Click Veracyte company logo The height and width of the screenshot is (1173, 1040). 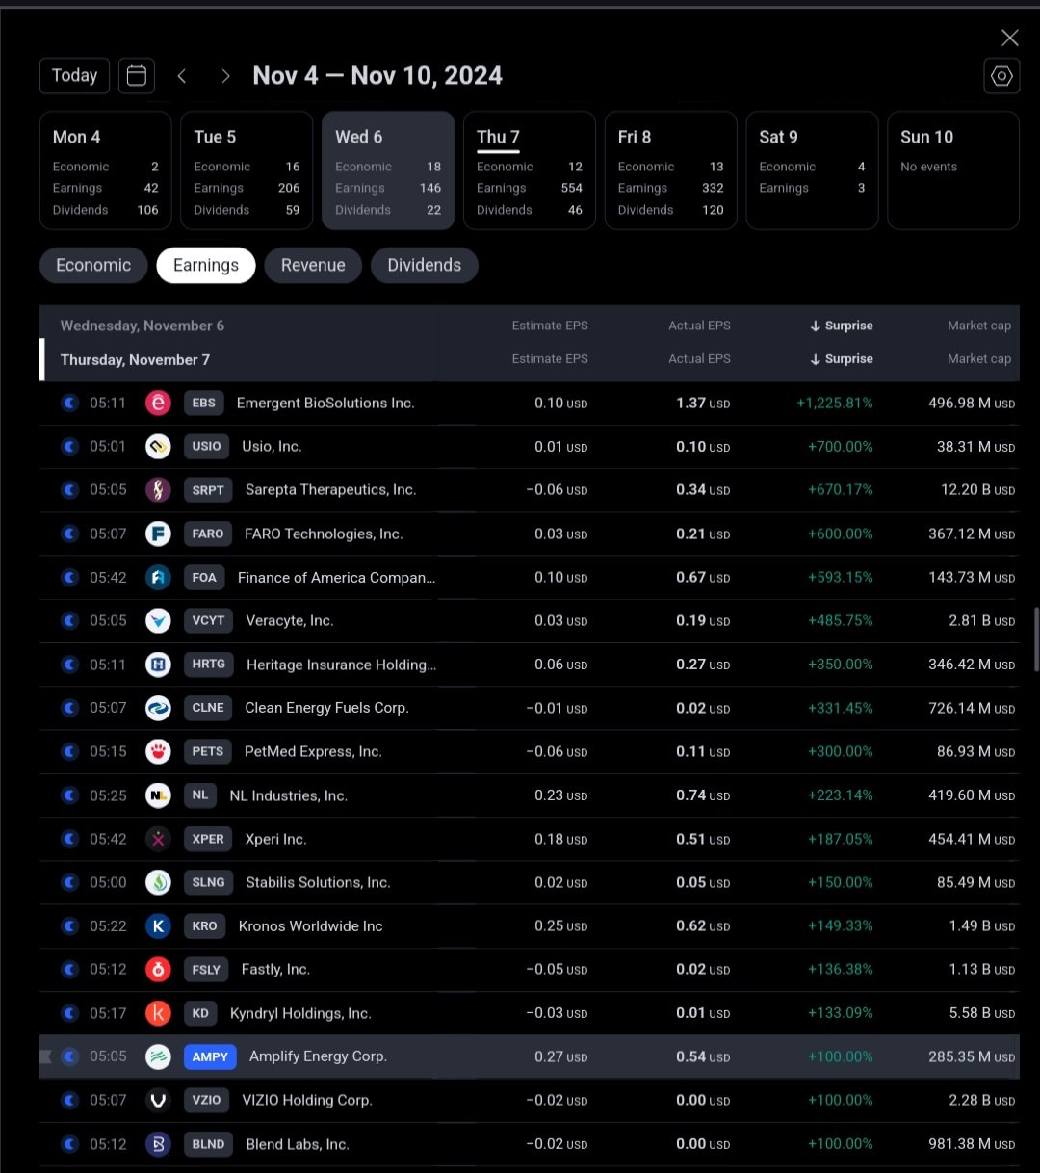[x=158, y=621]
